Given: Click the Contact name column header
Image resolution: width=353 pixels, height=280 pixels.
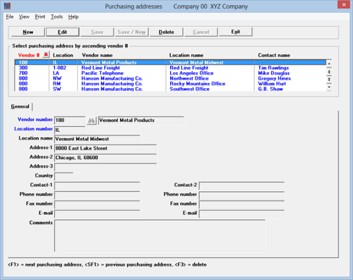Looking at the screenshot, I should (274, 55).
